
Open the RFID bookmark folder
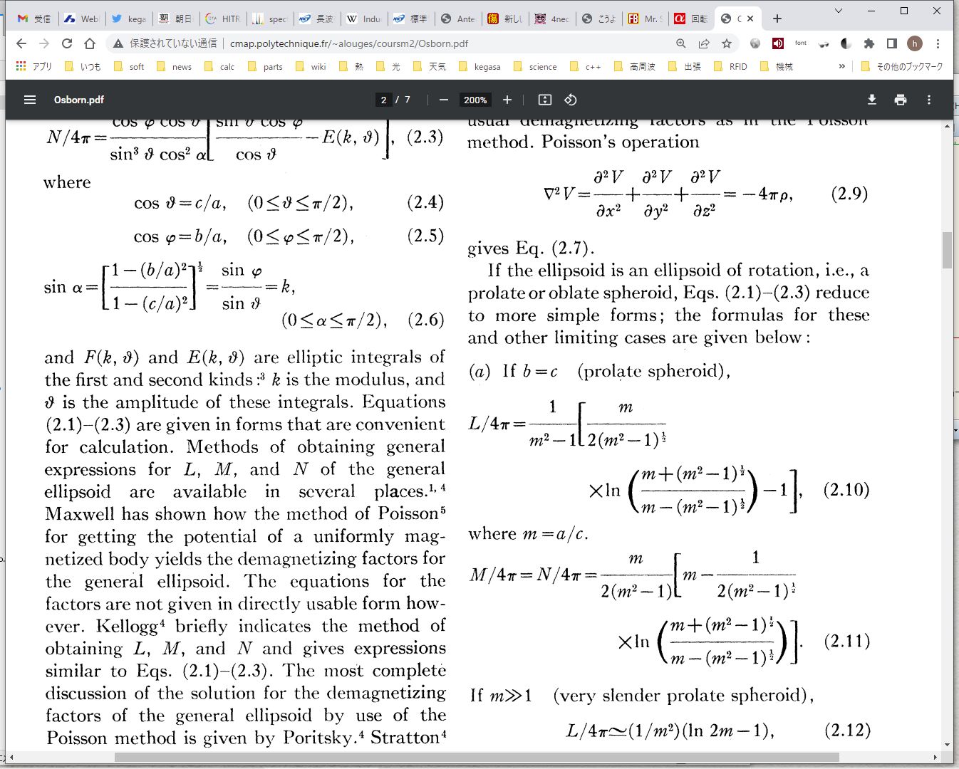[x=730, y=66]
